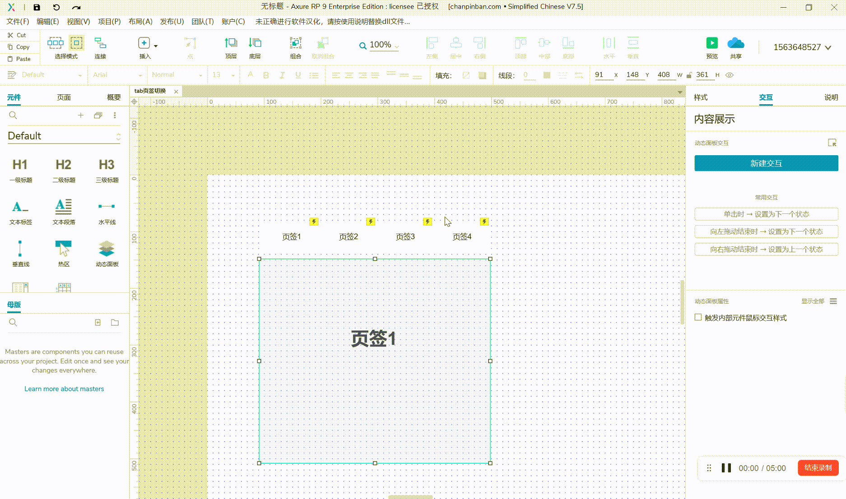Pick the H1 一级标题 widget

[x=20, y=171]
